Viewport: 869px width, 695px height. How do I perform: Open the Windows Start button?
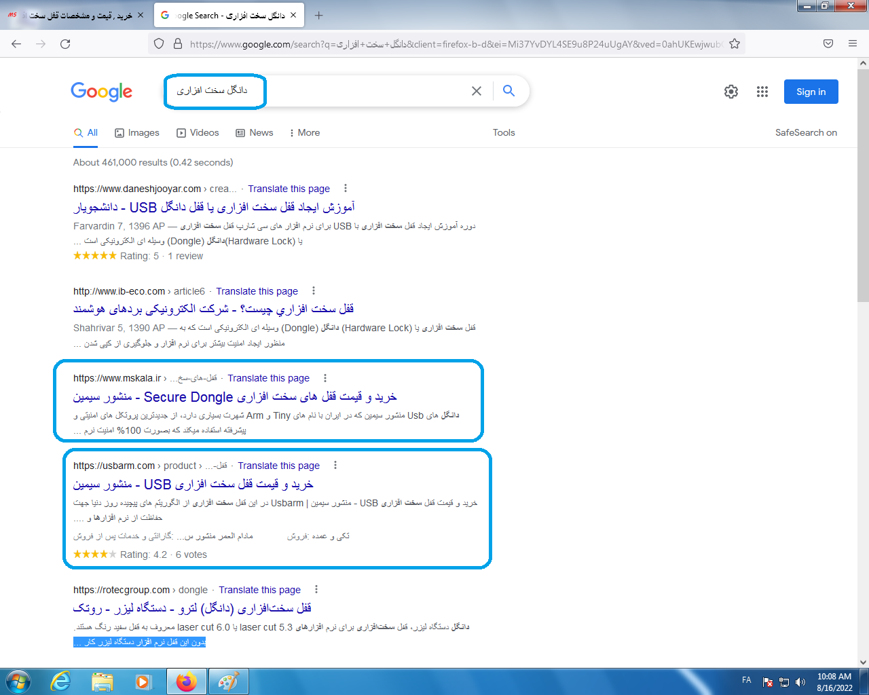18,681
